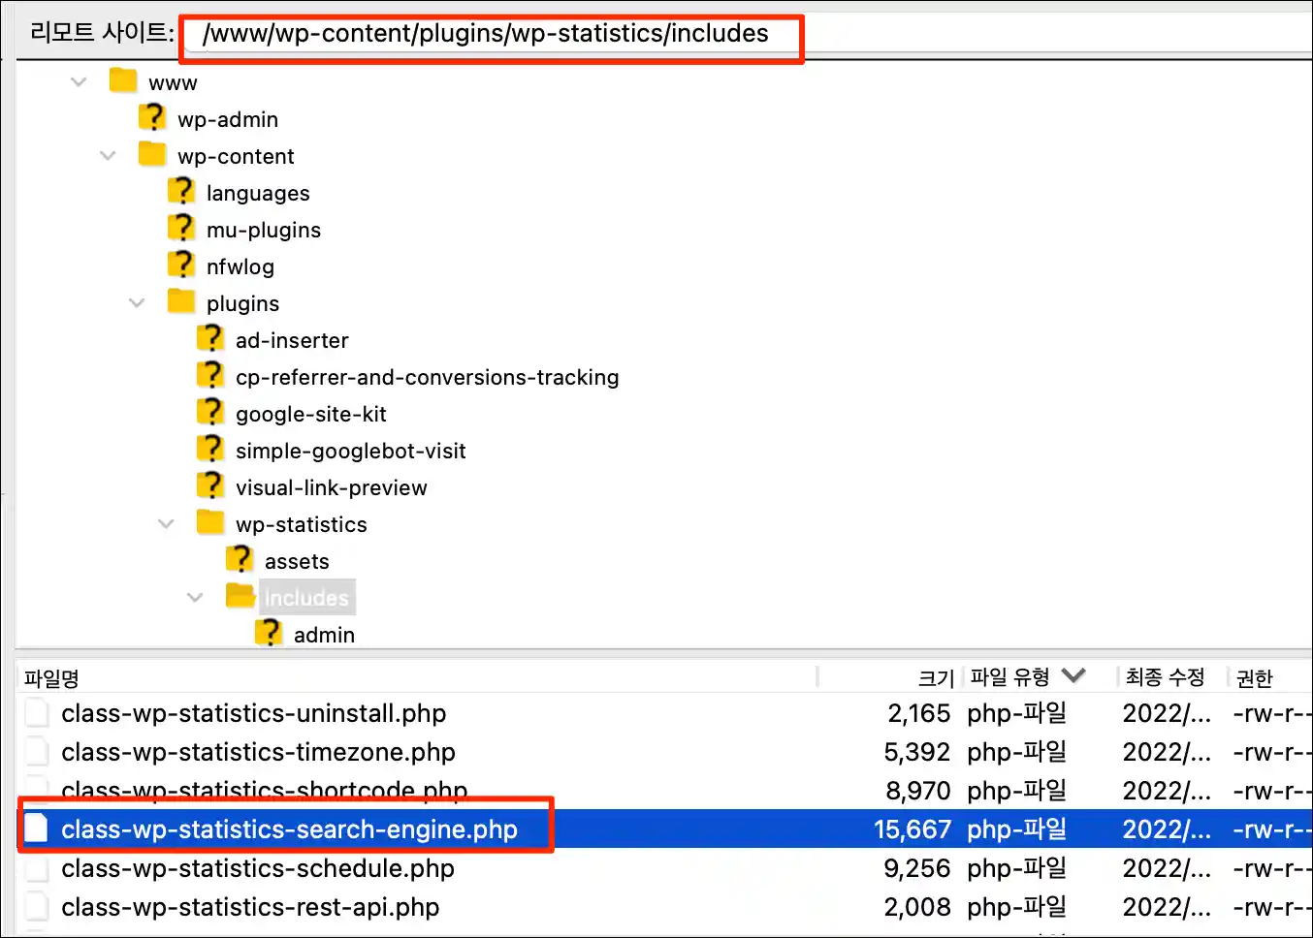Click the 파일 유형 sort direction arrow
1313x938 pixels.
click(x=1073, y=675)
